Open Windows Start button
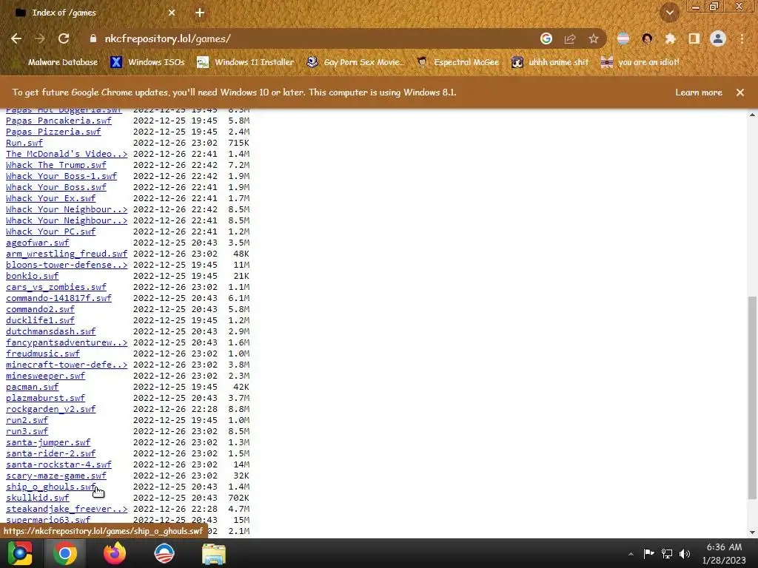Image resolution: width=758 pixels, height=568 pixels. point(20,553)
